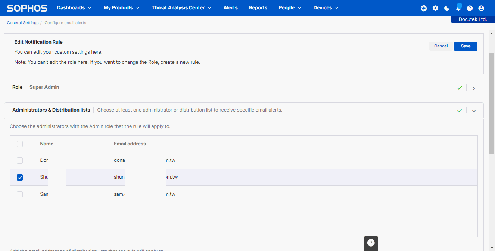This screenshot has height=251, width=495.
Task: Open the Dashboards dropdown menu
Action: pos(74,8)
